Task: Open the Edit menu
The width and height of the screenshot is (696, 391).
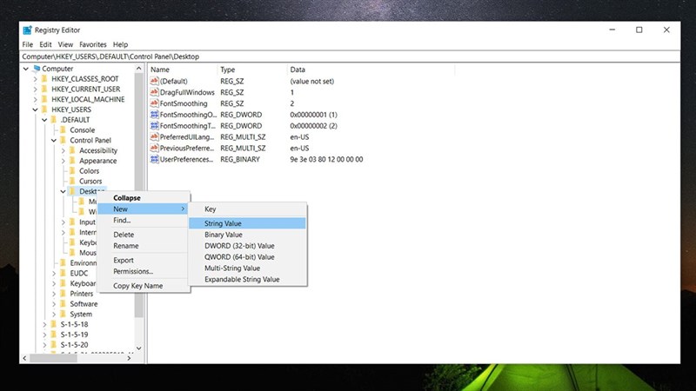Action: (x=45, y=44)
